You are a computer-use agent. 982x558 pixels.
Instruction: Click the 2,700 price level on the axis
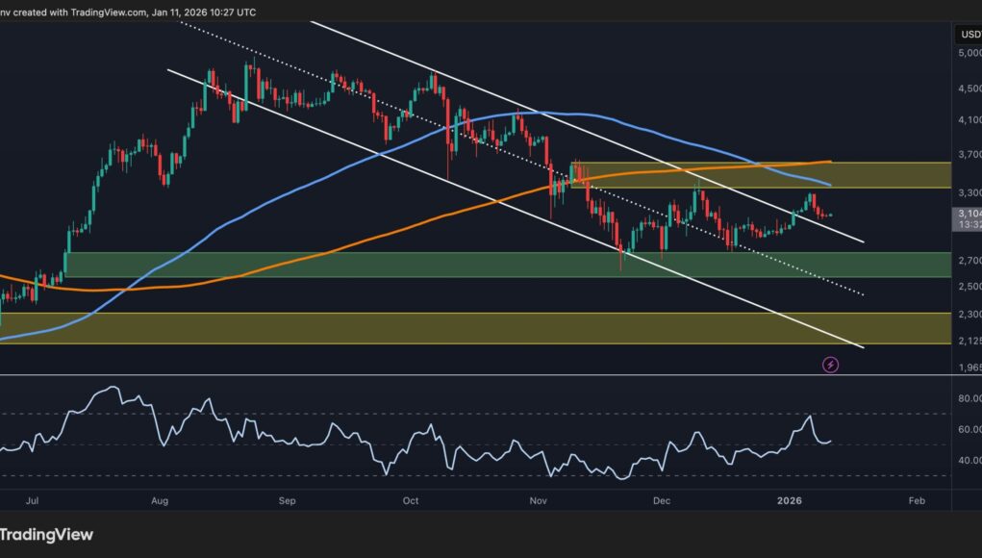click(967, 260)
